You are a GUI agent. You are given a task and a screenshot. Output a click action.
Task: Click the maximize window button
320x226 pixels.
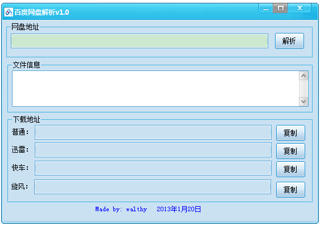[280, 8]
